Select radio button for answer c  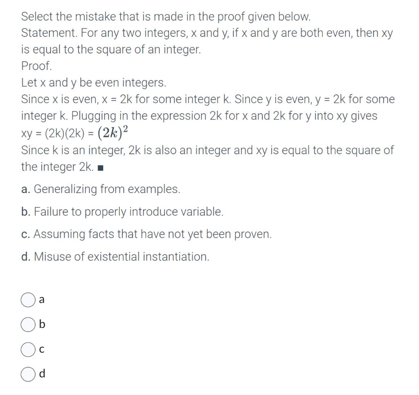(28, 349)
